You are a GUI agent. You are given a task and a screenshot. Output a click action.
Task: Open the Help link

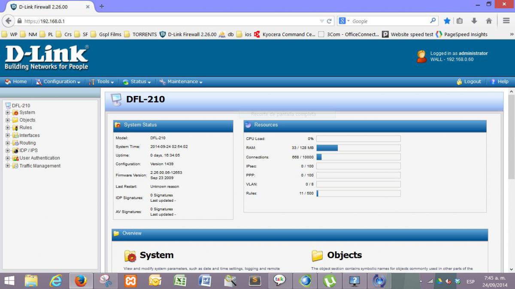point(499,82)
